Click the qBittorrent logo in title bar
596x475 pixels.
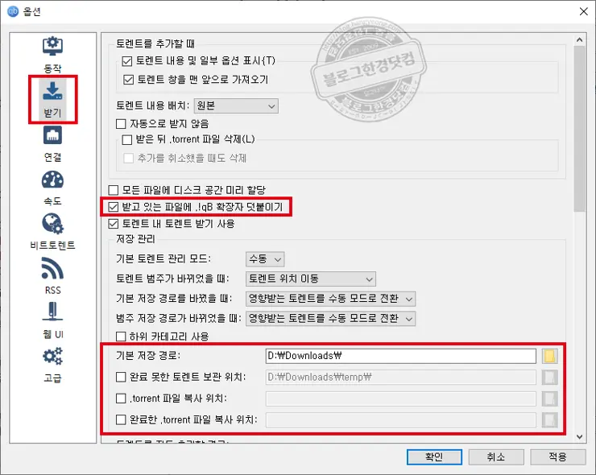(13, 11)
